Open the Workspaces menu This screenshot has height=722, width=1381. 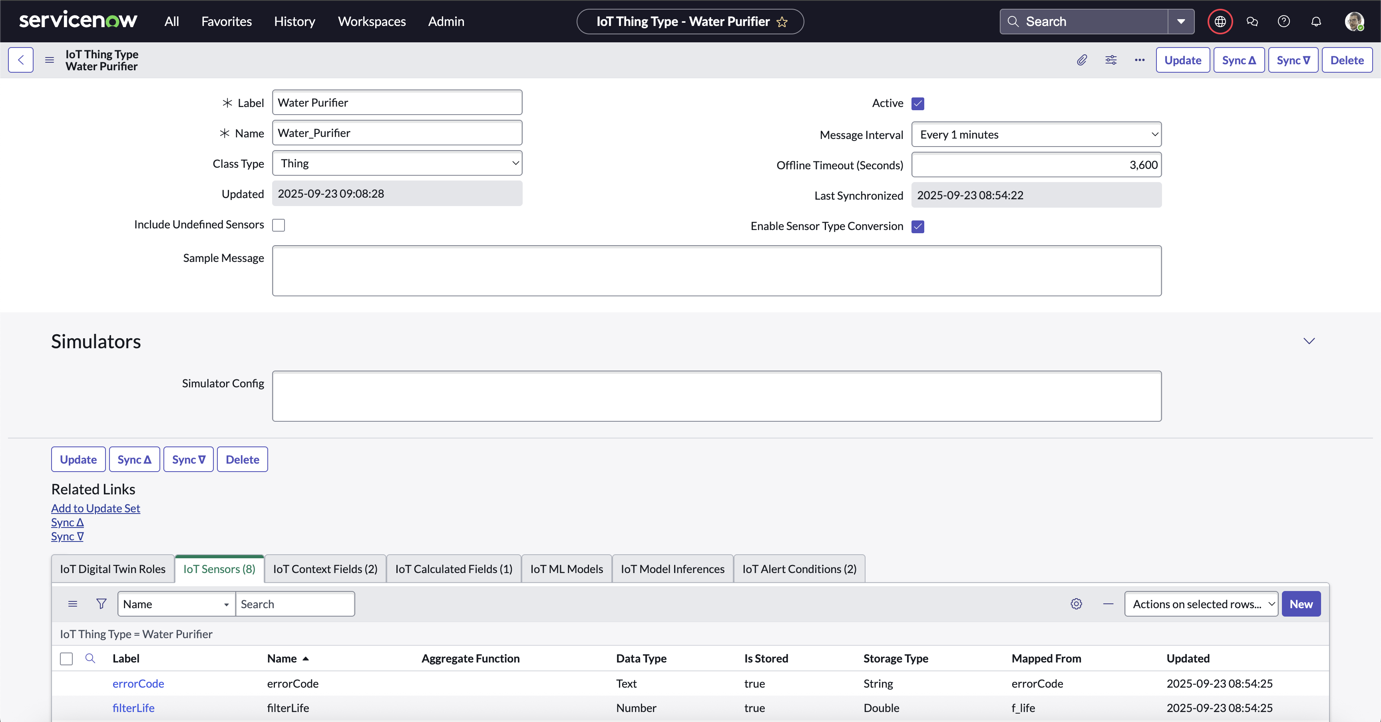pos(372,22)
